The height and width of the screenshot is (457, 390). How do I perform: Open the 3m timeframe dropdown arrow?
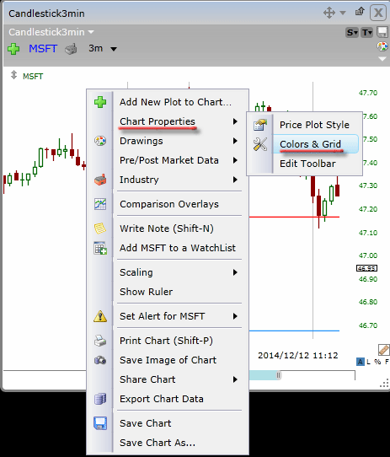coord(114,49)
